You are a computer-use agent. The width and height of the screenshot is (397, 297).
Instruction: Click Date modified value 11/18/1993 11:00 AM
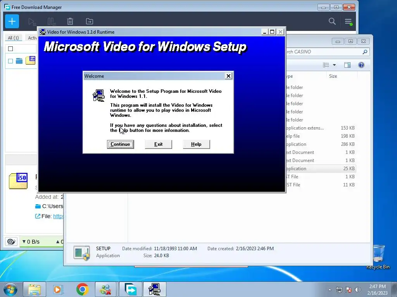[175, 249]
